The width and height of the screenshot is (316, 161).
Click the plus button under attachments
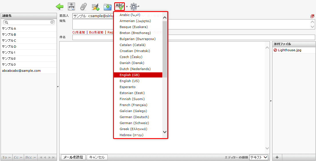pyautogui.click(x=277, y=157)
